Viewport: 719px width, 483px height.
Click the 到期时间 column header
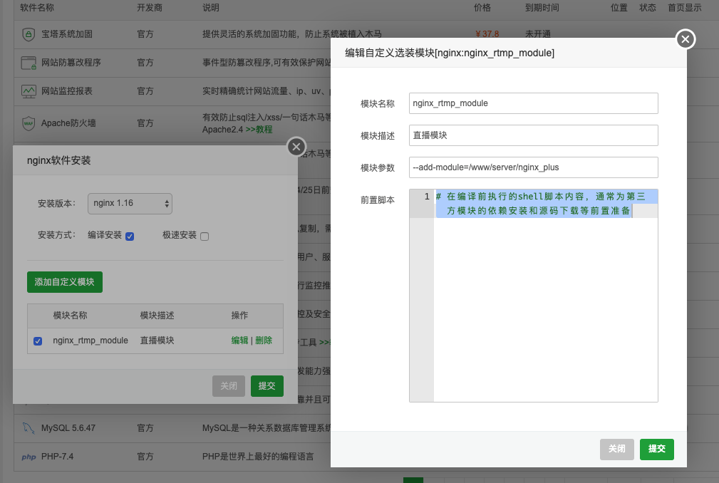coord(542,8)
